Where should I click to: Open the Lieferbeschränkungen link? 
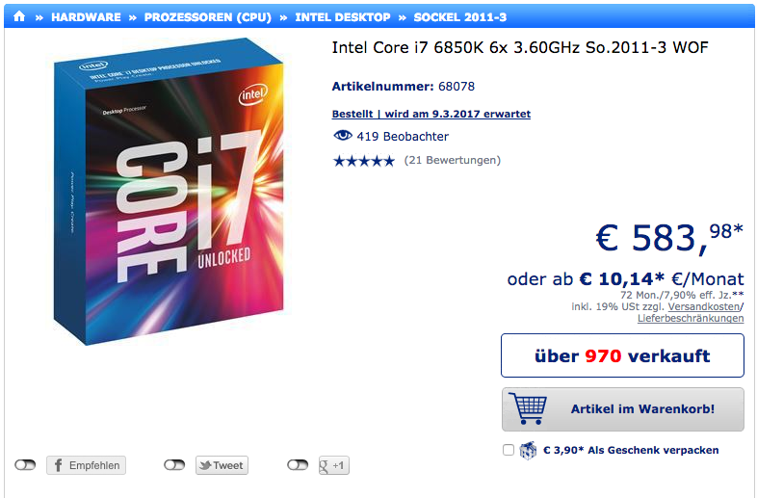pos(690,318)
